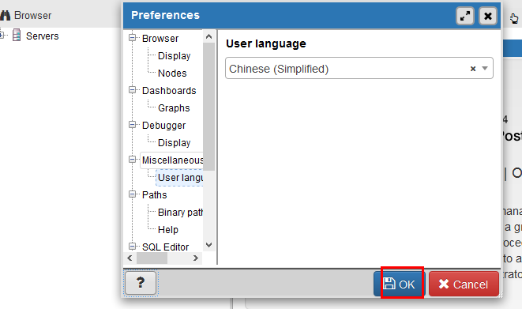Viewport: 522px width, 309px height.
Task: Expand the Servers tree node
Action: pyautogui.click(x=2, y=35)
